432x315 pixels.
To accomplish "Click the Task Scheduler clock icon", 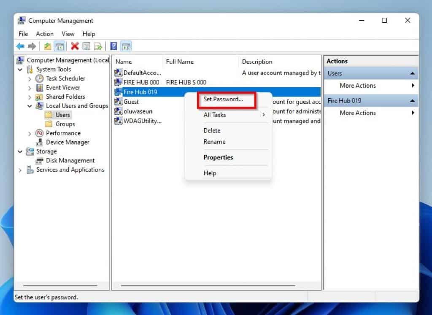I will pyautogui.click(x=39, y=78).
